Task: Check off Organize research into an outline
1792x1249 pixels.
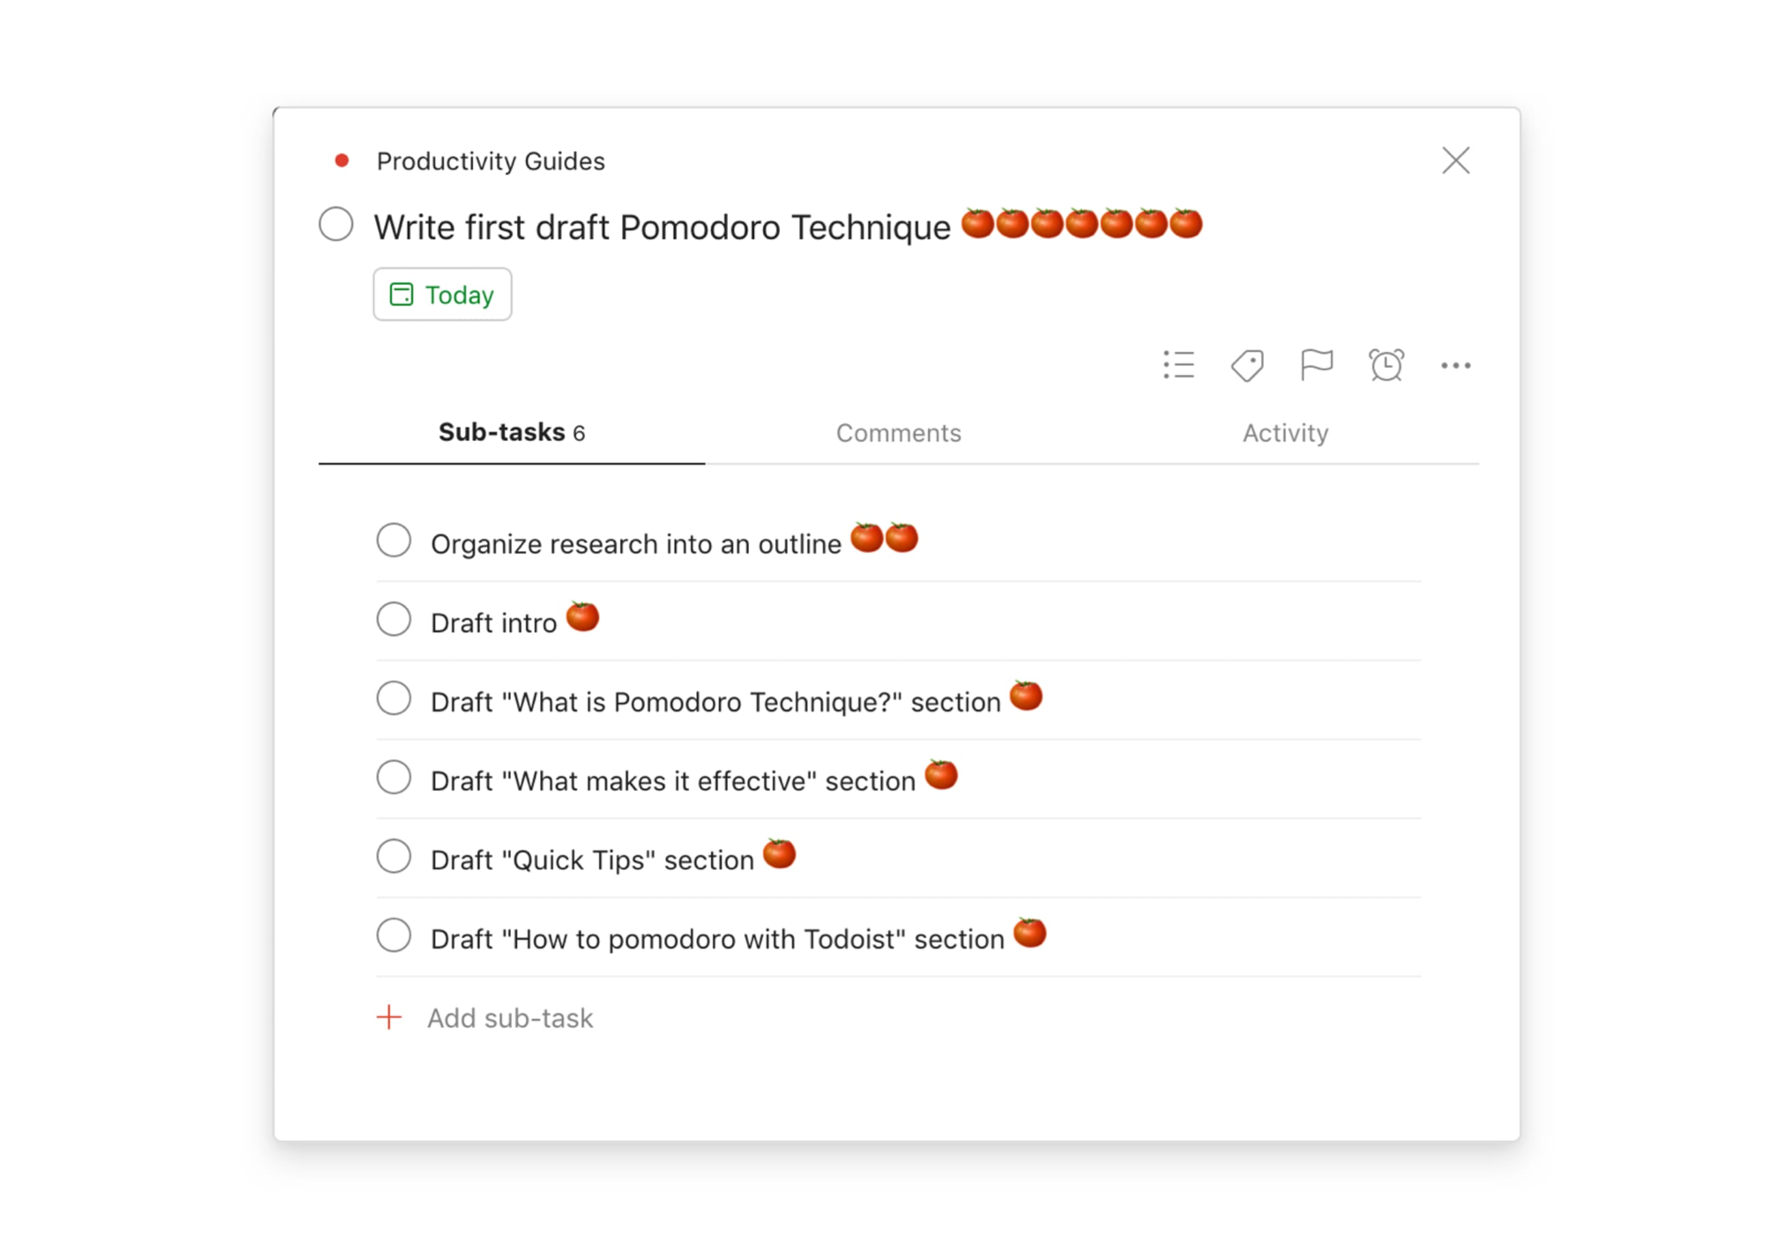Action: pos(393,540)
